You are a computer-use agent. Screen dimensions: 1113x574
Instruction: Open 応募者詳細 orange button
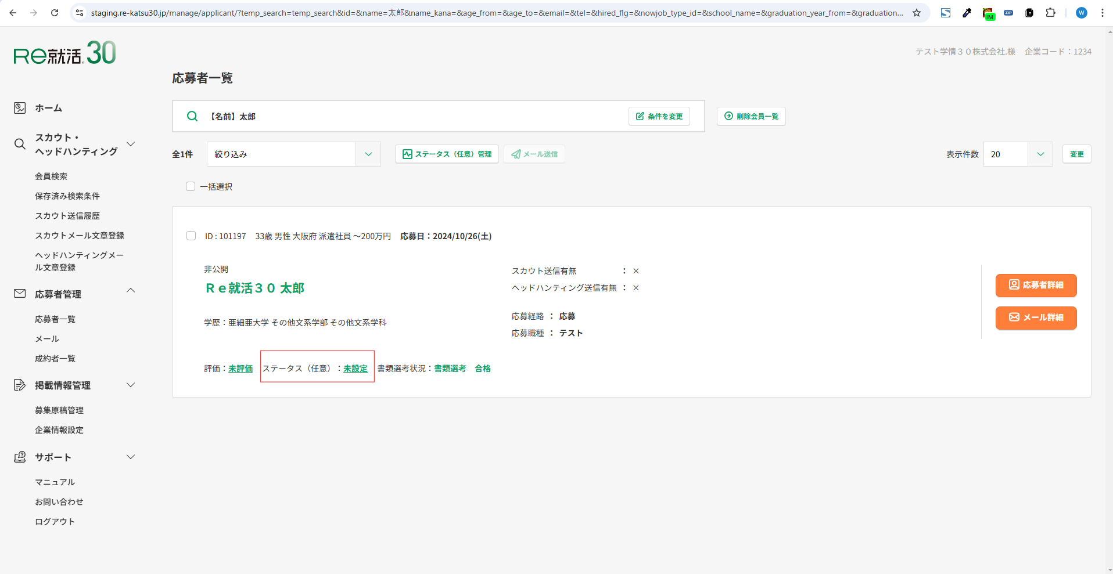(x=1036, y=285)
